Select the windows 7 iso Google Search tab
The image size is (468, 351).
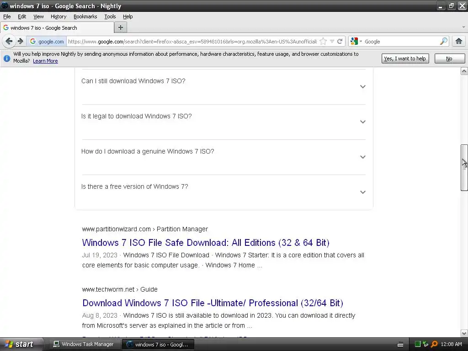pyautogui.click(x=57, y=28)
